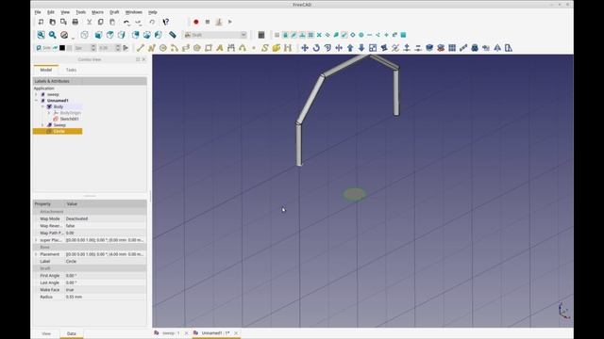Collapse the Body tree node

(x=42, y=106)
